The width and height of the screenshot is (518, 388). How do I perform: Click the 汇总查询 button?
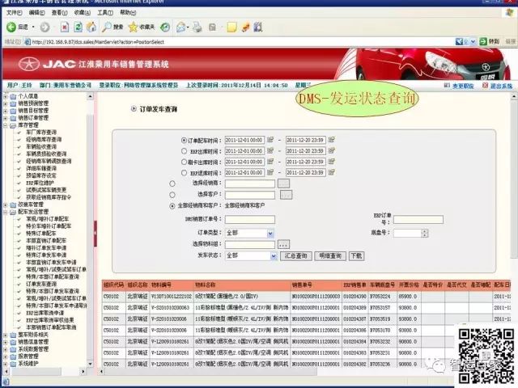[x=296, y=256]
